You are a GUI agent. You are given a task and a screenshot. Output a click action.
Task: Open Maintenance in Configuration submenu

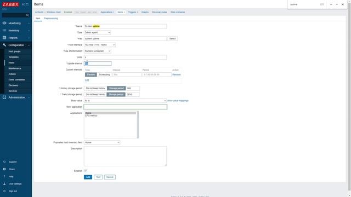pos(15,68)
